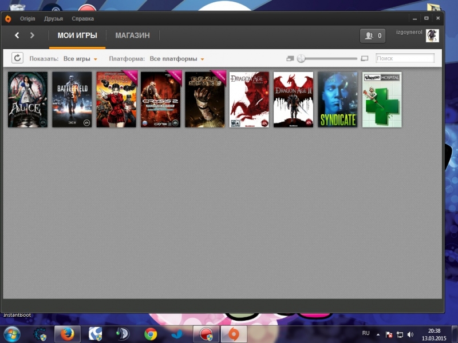Select the Alice: Madness Returns cover
458x343 pixels.
tap(27, 99)
